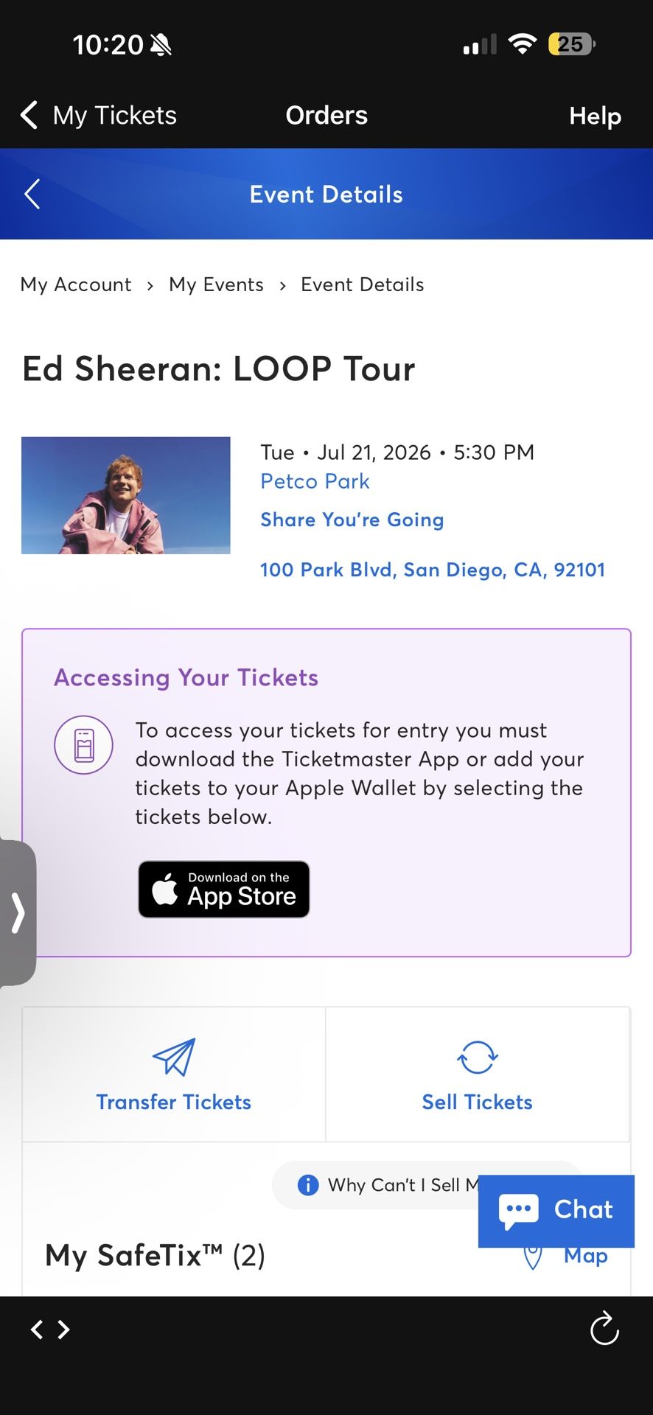The image size is (653, 1415).
Task: Go back using the Event Details arrow
Action: pos(32,194)
